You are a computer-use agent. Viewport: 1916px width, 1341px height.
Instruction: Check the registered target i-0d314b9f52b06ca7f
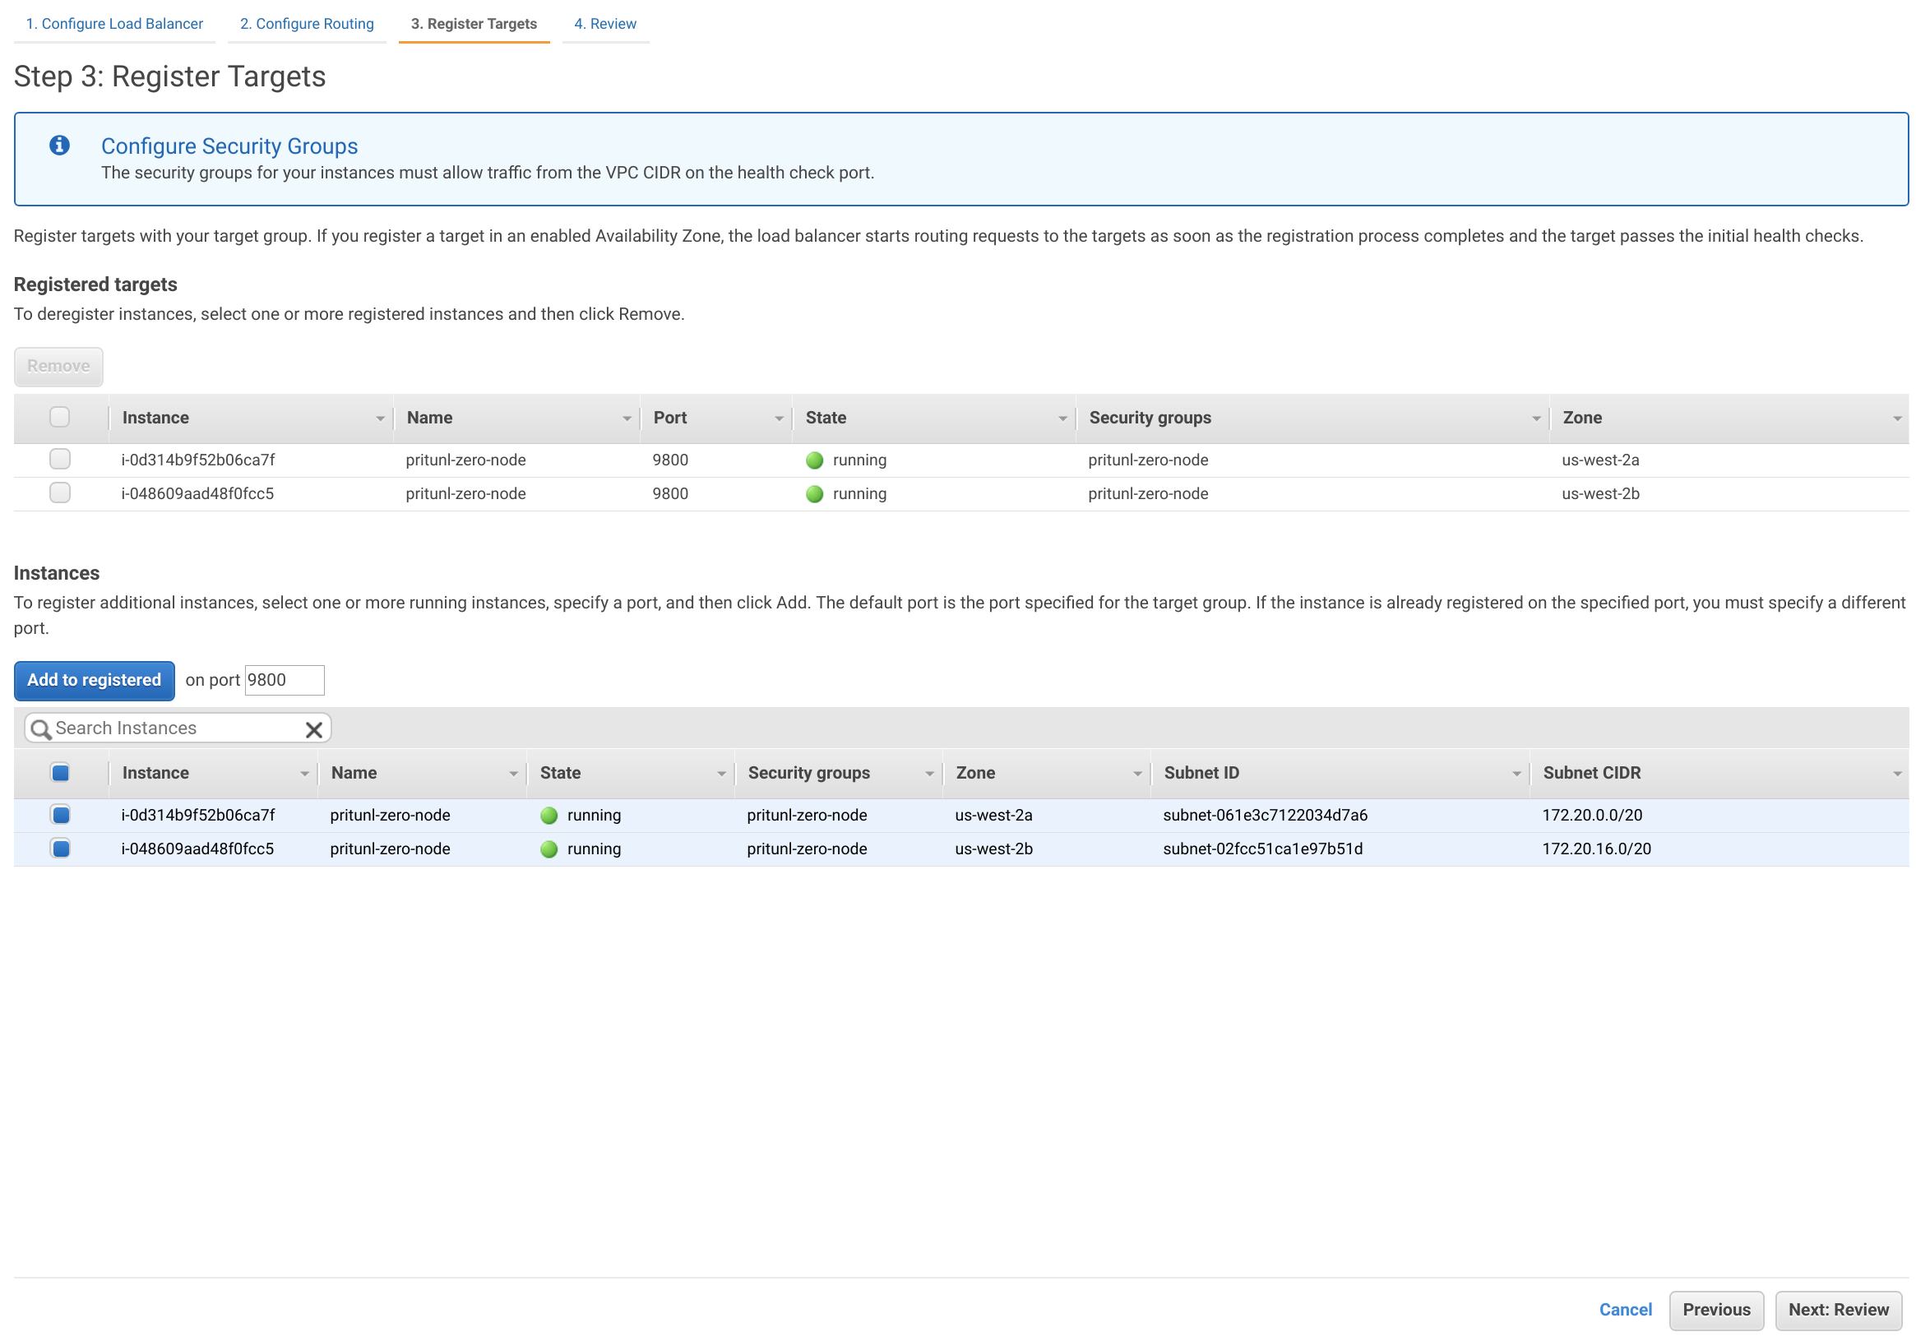point(59,459)
